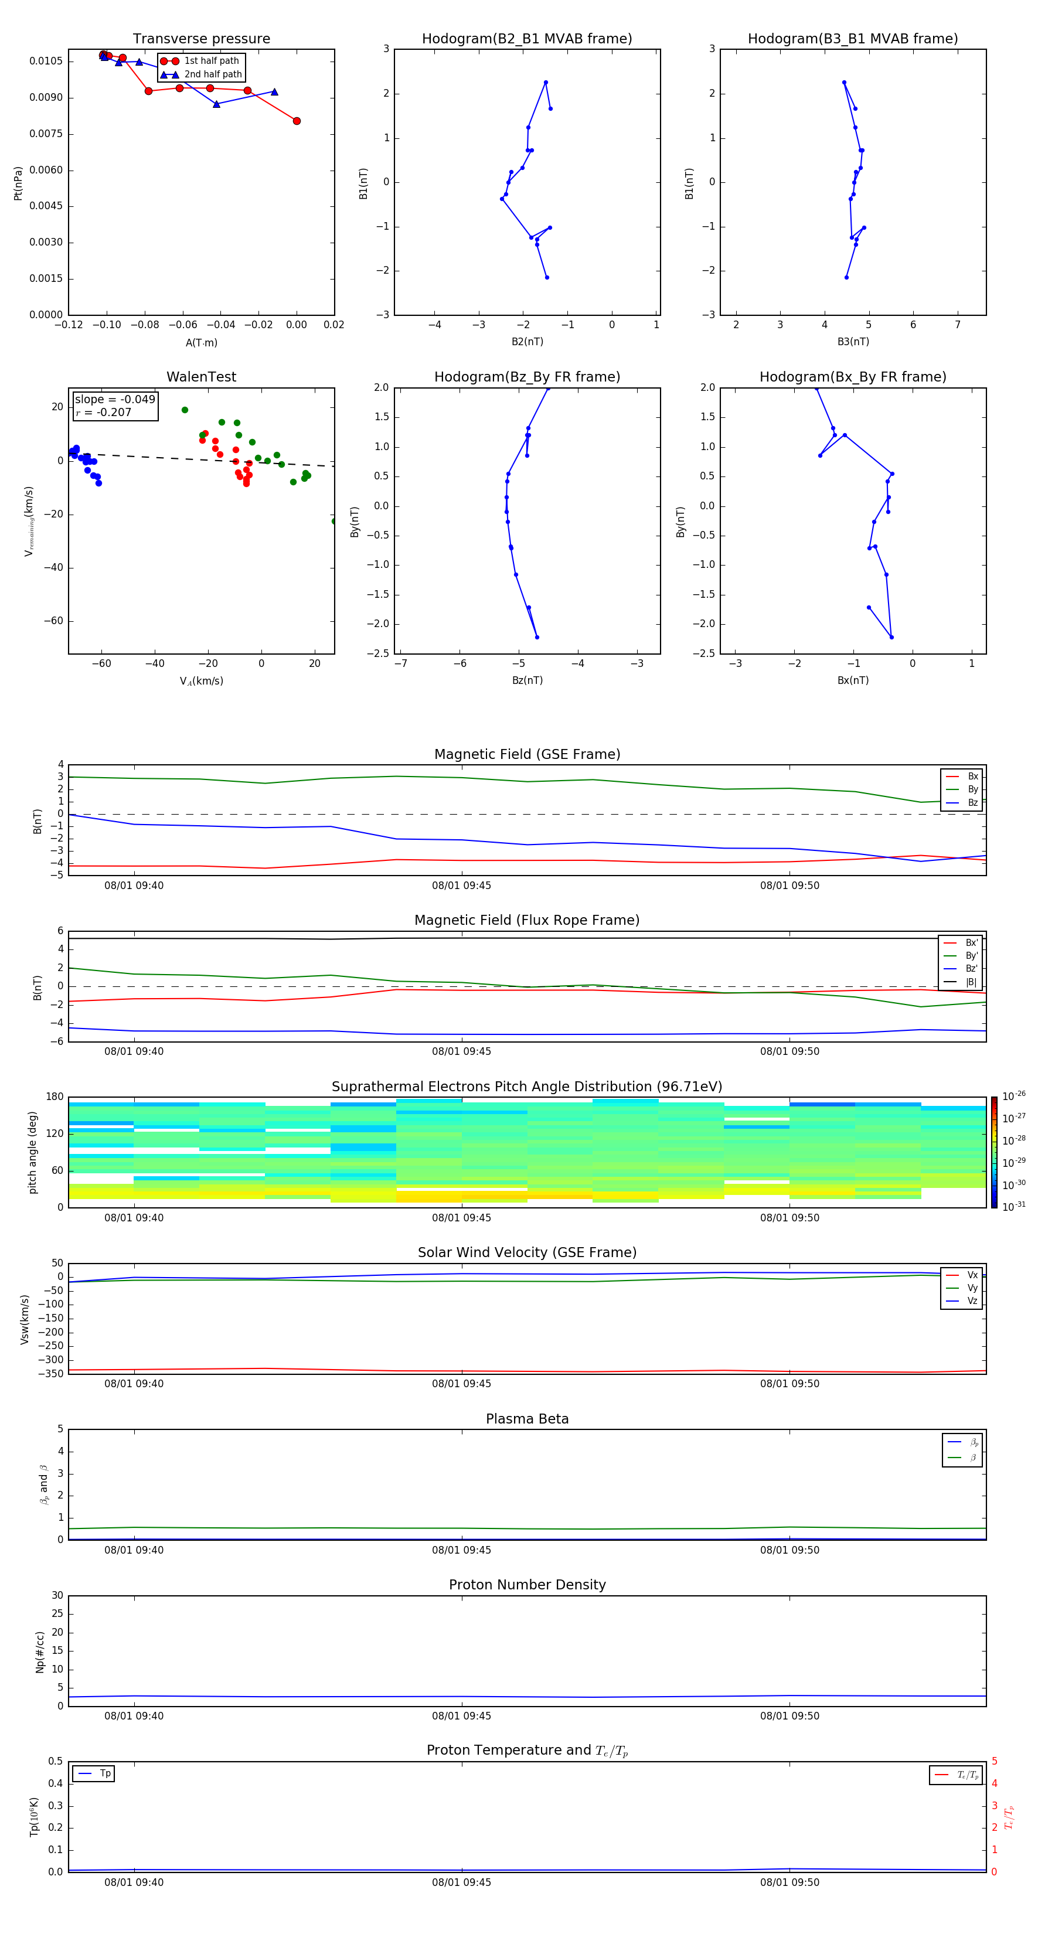Click '08/01 09:45' tick under GSE magnetic field

(461, 886)
